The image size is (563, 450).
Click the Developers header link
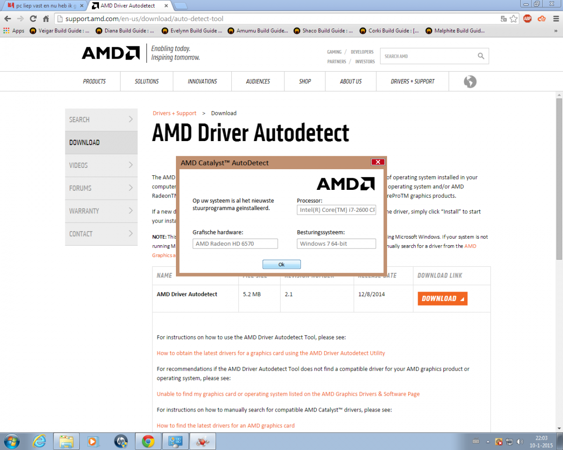[x=362, y=52]
